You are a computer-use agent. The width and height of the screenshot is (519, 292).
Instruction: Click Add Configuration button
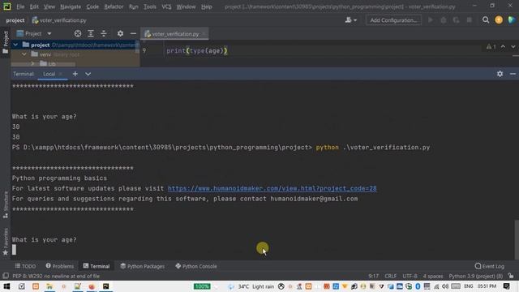point(393,20)
